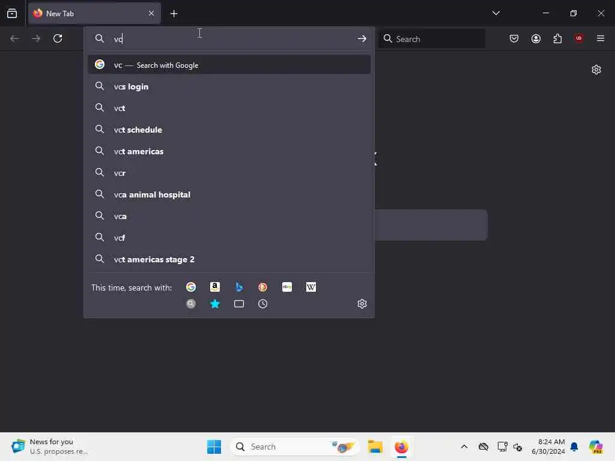This screenshot has width=615, height=461.
Task: Open Firefox application hamburger menu
Action: (x=601, y=38)
